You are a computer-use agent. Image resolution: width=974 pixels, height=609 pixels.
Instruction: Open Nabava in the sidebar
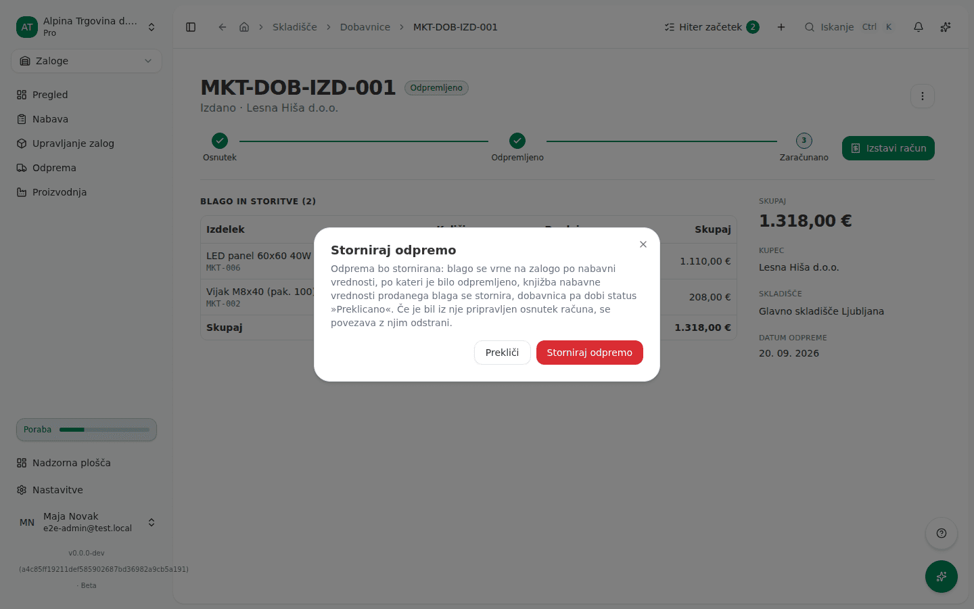pyautogui.click(x=87, y=119)
